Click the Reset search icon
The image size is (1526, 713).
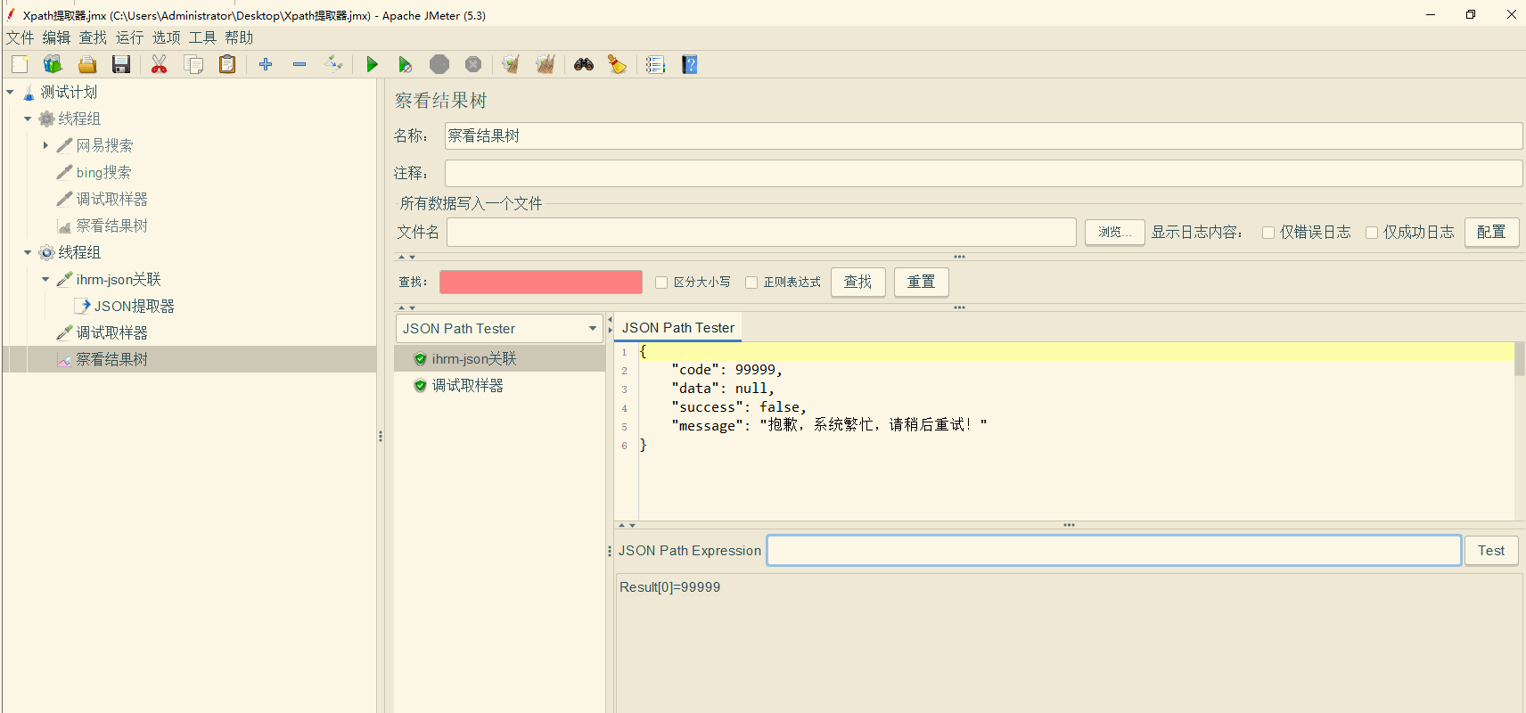[x=618, y=64]
